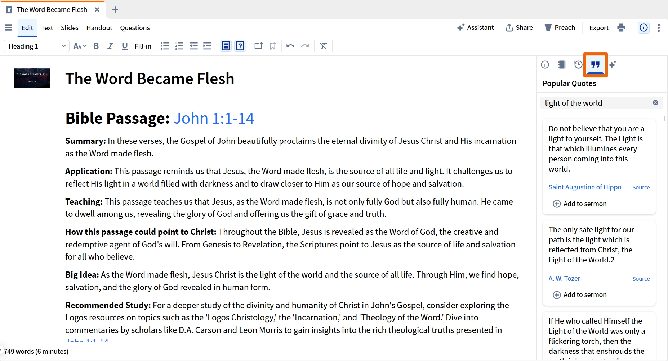Increase paragraph indent

207,46
